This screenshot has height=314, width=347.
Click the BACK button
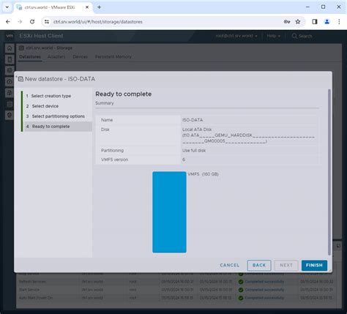(259, 265)
